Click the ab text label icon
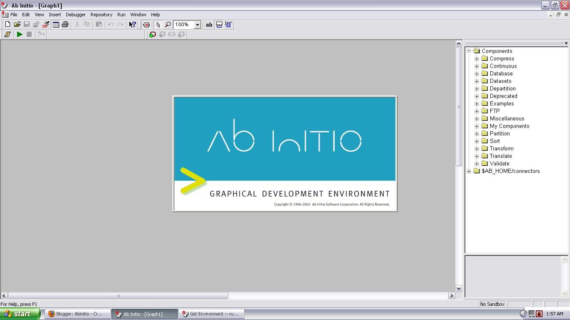The height and width of the screenshot is (320, 570). [209, 25]
